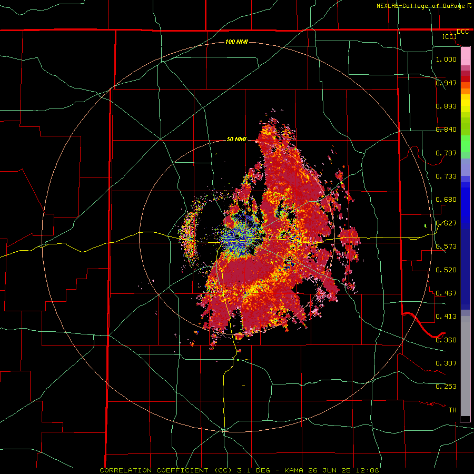
Task: Select the 0.680 legend value
Action: pos(446,199)
